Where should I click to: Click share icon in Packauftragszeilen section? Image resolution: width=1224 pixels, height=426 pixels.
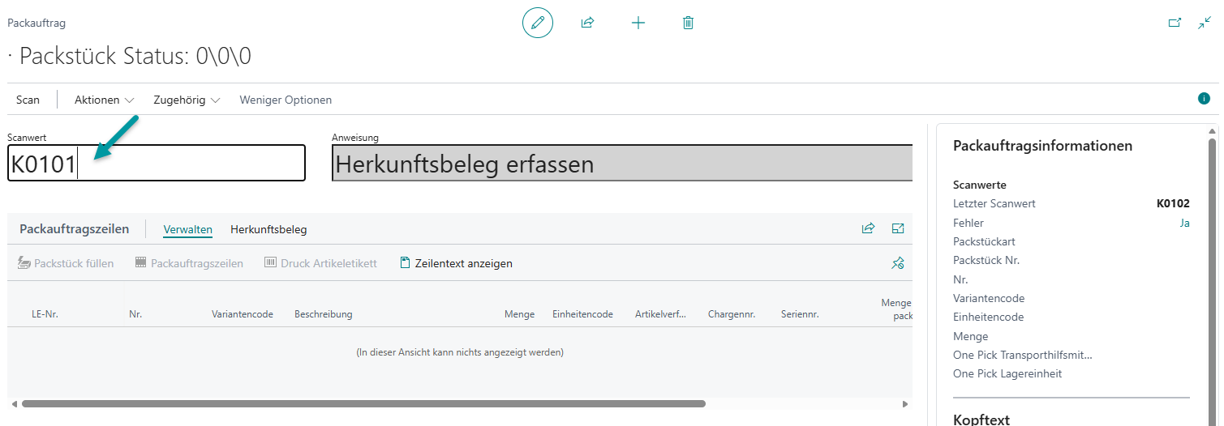[868, 228]
